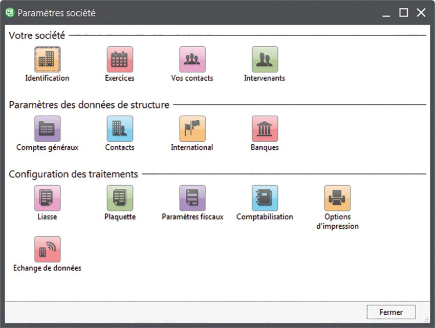Image resolution: width=435 pixels, height=328 pixels.
Task: Select the Plaquette icon
Action: 120,198
